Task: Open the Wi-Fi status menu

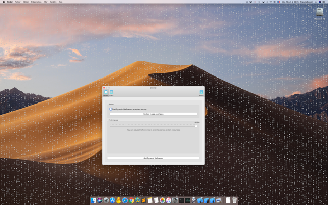Action: coord(271,2)
